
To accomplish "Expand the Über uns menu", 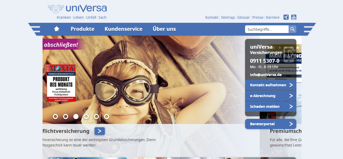I will point(164,29).
